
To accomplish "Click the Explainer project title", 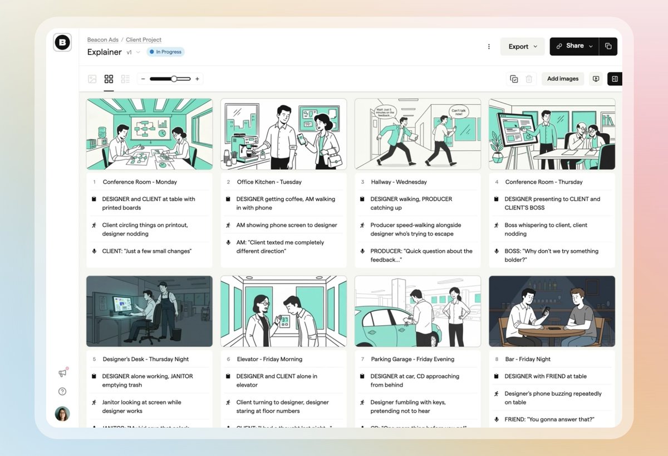I will pyautogui.click(x=104, y=52).
